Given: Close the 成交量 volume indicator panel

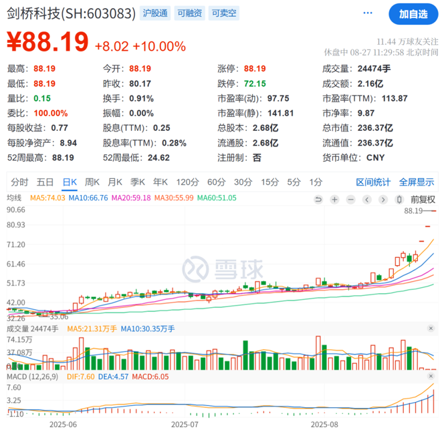Looking at the screenshot, I should pos(431,329).
